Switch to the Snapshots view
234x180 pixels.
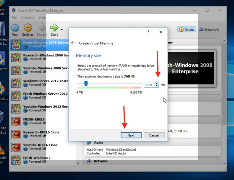click(209, 29)
